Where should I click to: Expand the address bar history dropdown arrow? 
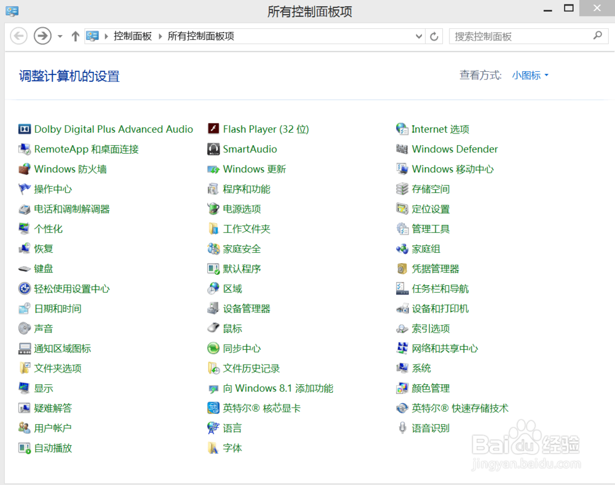click(x=418, y=36)
